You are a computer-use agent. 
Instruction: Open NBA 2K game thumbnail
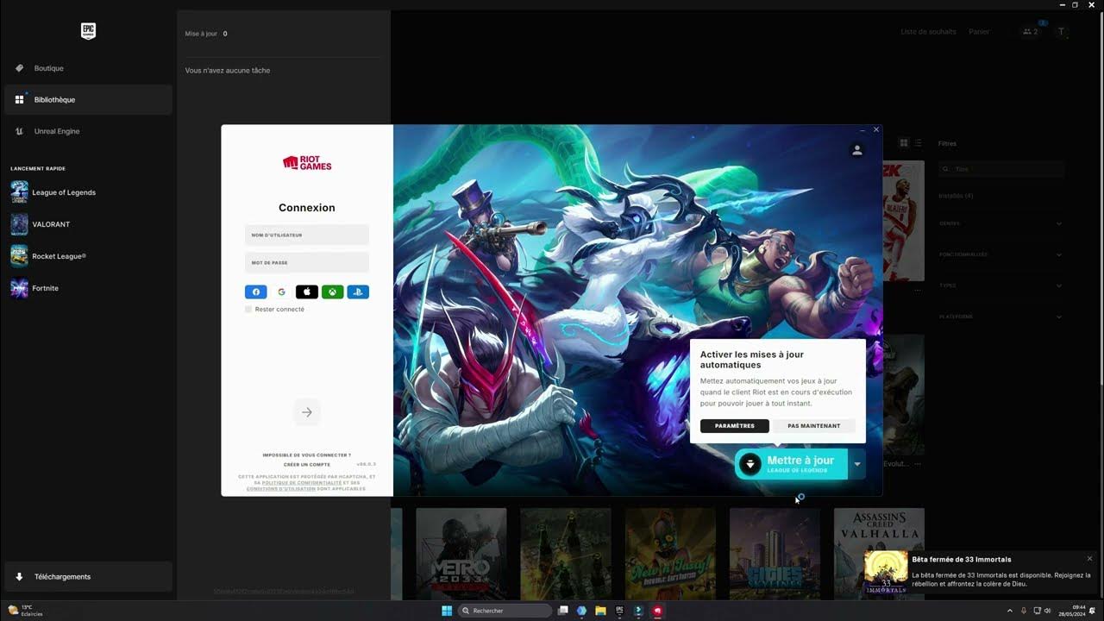[903, 220]
